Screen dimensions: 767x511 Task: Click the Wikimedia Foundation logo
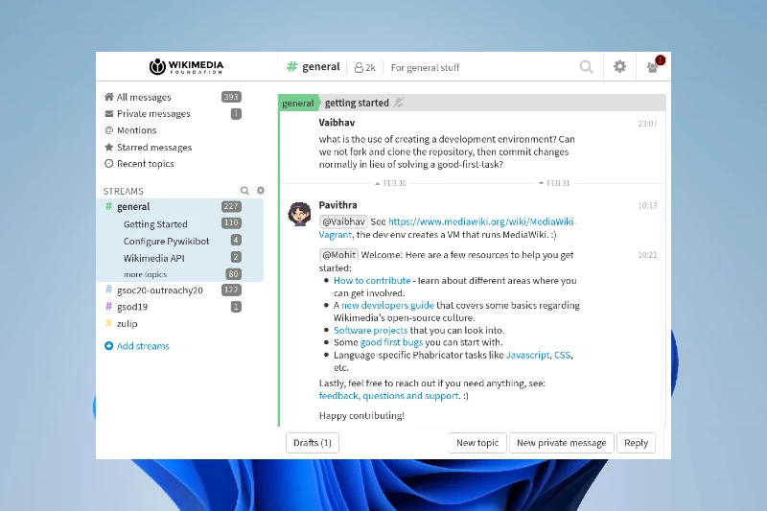pos(186,66)
